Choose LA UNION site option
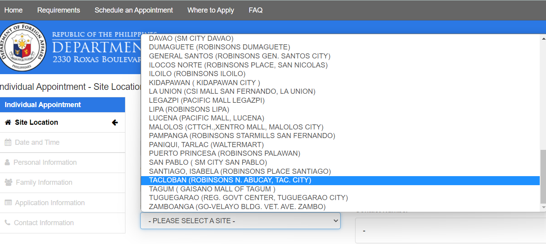The width and height of the screenshot is (546, 244). [x=340, y=91]
